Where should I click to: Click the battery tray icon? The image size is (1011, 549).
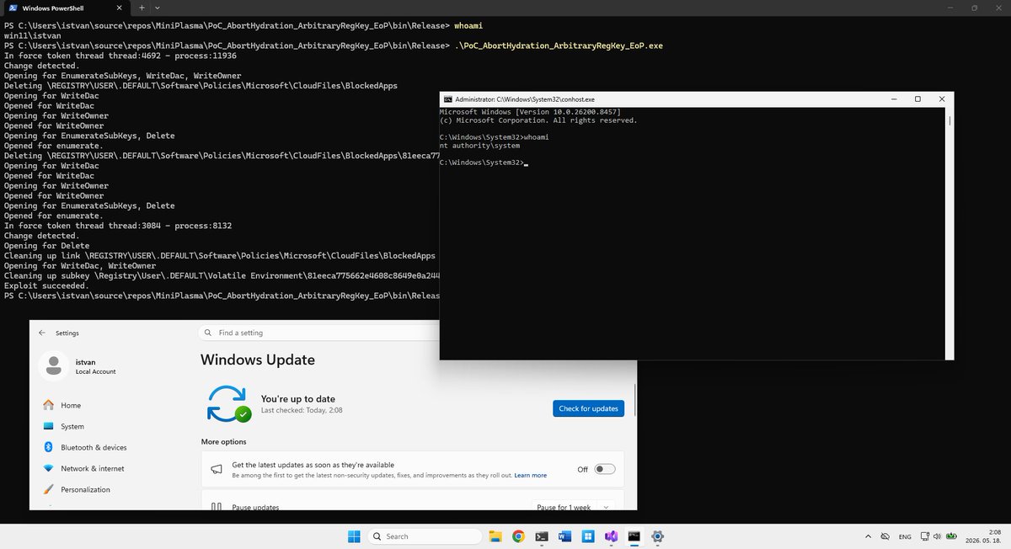pos(951,536)
